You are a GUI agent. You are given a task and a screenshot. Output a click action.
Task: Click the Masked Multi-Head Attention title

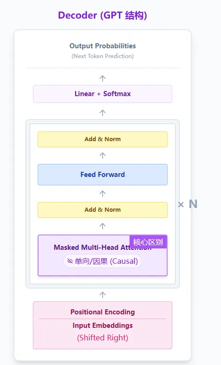pyautogui.click(x=103, y=247)
